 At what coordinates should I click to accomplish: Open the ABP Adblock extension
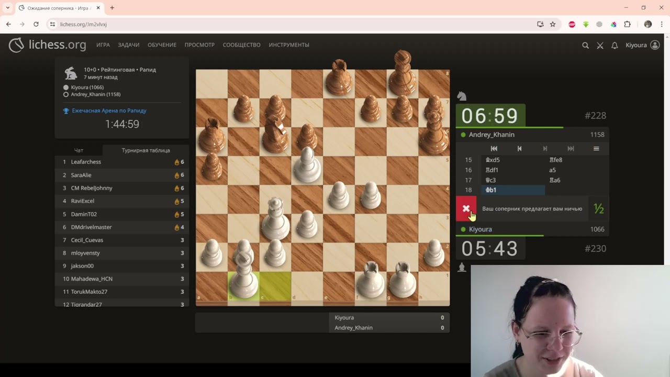click(572, 24)
